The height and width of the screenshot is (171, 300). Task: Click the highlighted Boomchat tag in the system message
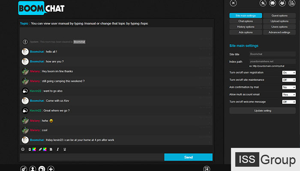79,42
